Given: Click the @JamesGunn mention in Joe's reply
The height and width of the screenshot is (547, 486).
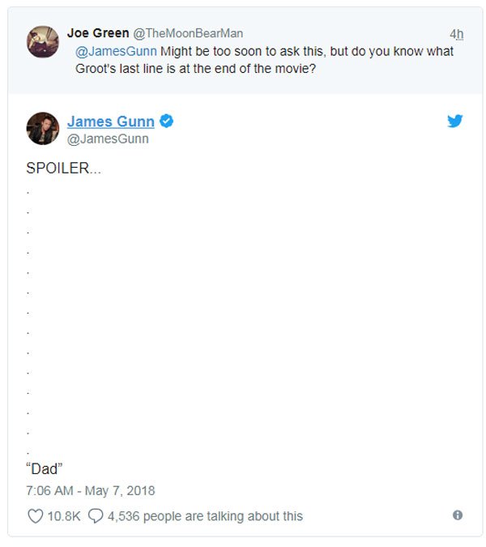Looking at the screenshot, I should click(116, 51).
